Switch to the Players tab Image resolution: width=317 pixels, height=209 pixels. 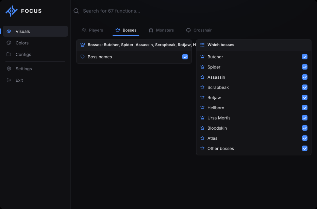click(x=93, y=30)
